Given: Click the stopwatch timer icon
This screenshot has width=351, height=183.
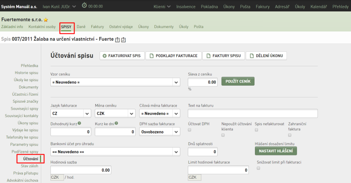Looking at the screenshot, I should (84, 5).
